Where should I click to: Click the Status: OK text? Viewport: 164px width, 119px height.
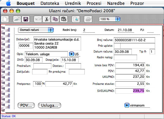9,116
